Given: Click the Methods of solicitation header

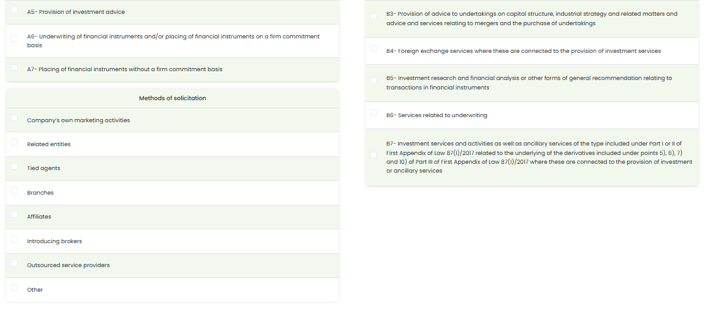Looking at the screenshot, I should [x=172, y=98].
